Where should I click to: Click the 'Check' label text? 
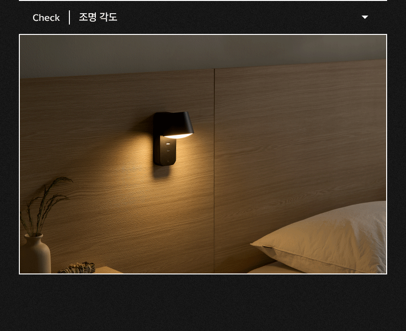tap(46, 17)
